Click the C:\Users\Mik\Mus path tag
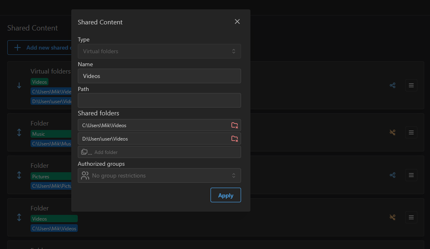430x249 pixels. tap(51, 143)
